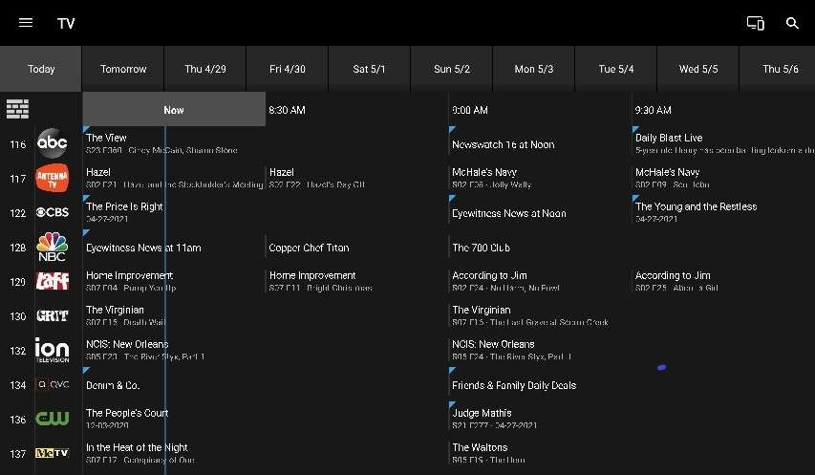
Task: Open Copper Chef Titan listing
Action: coord(355,248)
